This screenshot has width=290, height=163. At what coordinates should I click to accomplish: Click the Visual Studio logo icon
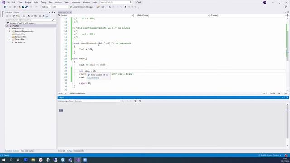pyautogui.click(x=3, y=2)
